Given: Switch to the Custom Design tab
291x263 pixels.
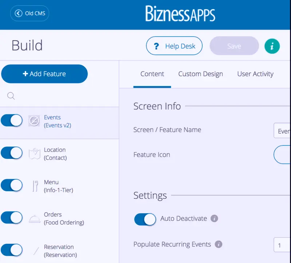Looking at the screenshot, I should coord(200,74).
